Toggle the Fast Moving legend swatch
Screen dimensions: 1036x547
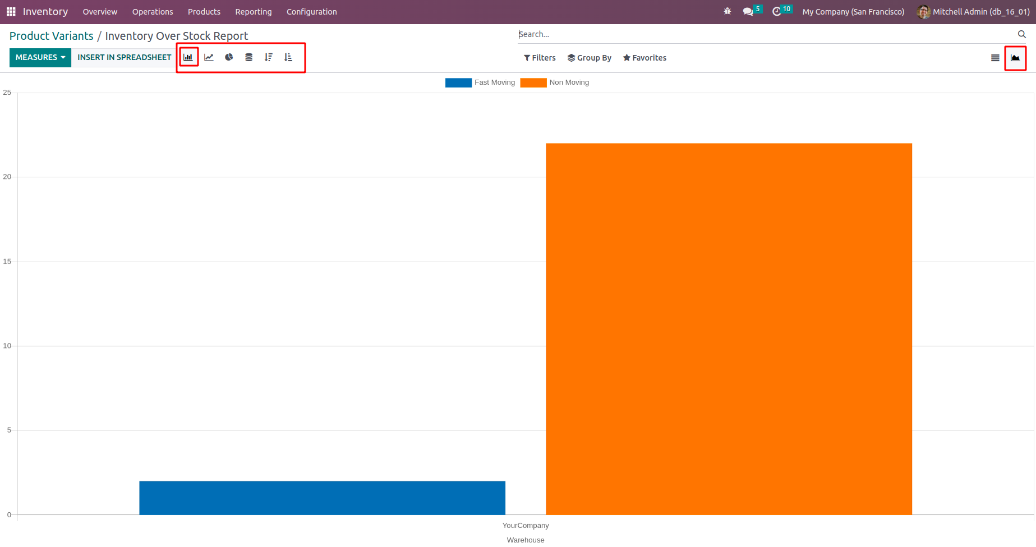[x=458, y=82]
